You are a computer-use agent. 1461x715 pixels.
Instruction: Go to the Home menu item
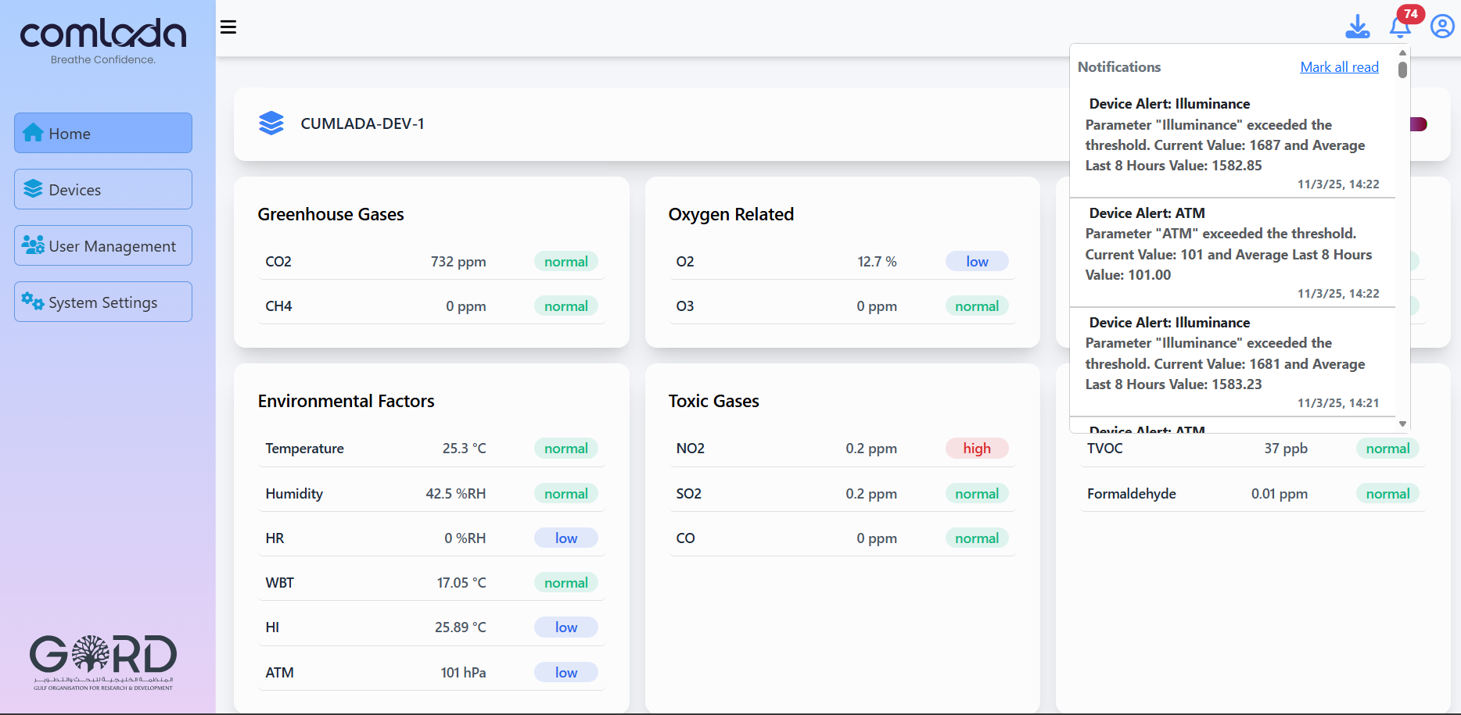coord(103,134)
